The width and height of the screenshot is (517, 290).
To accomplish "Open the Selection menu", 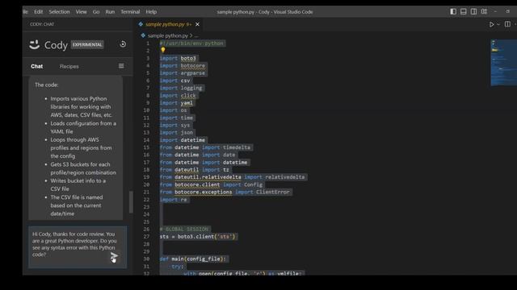I will tap(59, 12).
